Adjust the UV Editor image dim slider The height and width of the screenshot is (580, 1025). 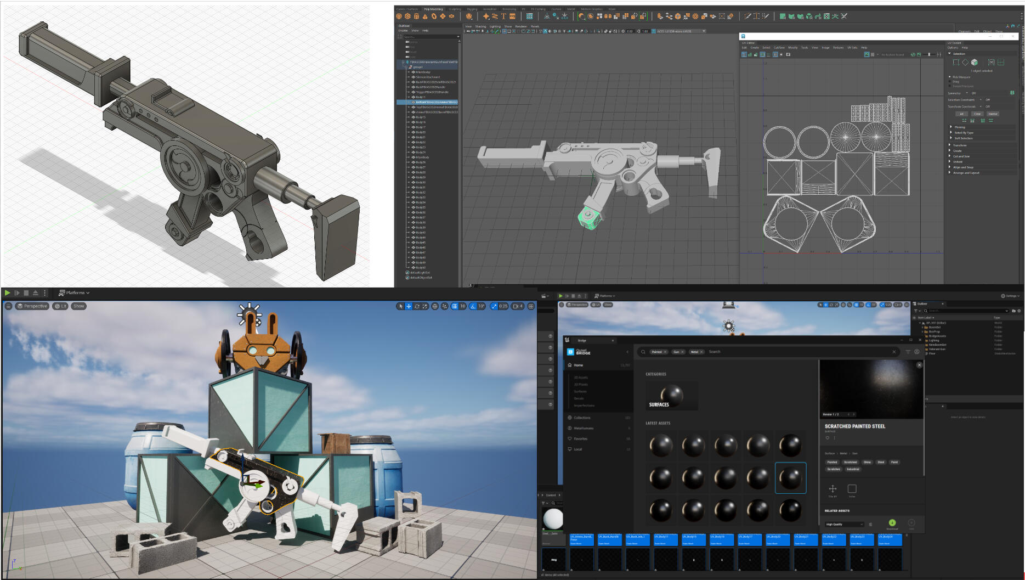click(929, 54)
